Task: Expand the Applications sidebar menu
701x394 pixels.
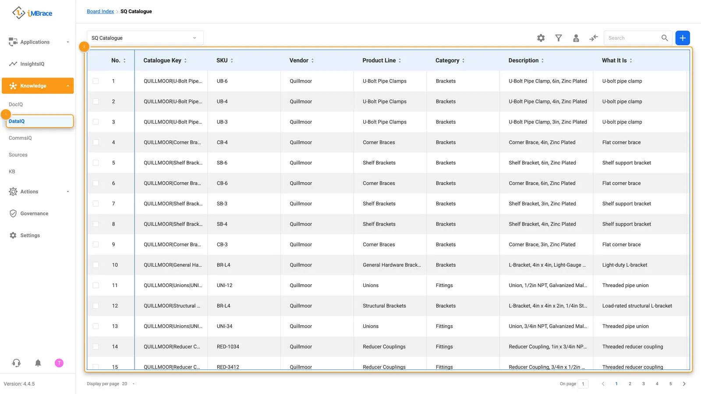Action: [38, 42]
